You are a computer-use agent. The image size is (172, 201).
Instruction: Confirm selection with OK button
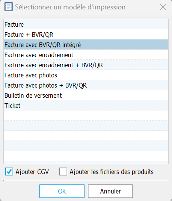tap(62, 191)
